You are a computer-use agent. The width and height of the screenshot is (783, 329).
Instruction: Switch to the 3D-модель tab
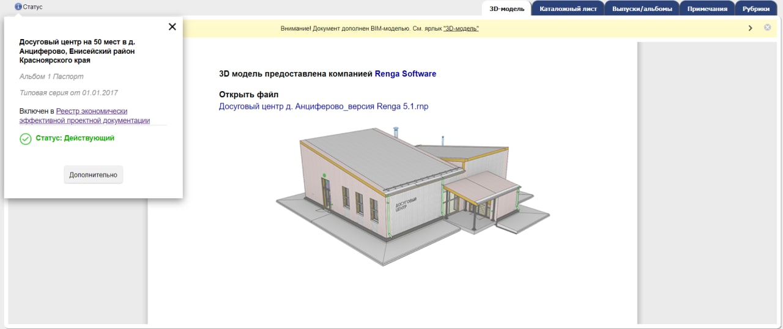coord(507,9)
